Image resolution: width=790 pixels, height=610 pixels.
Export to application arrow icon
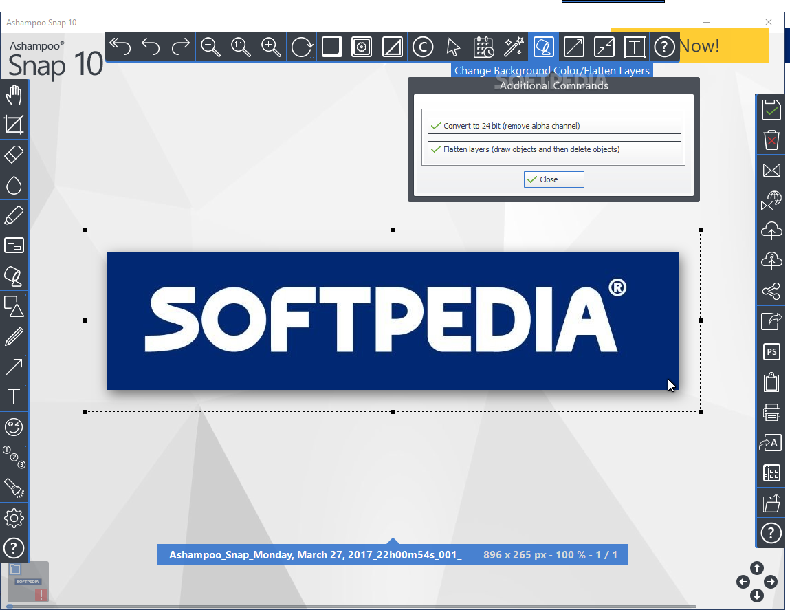pos(771,321)
